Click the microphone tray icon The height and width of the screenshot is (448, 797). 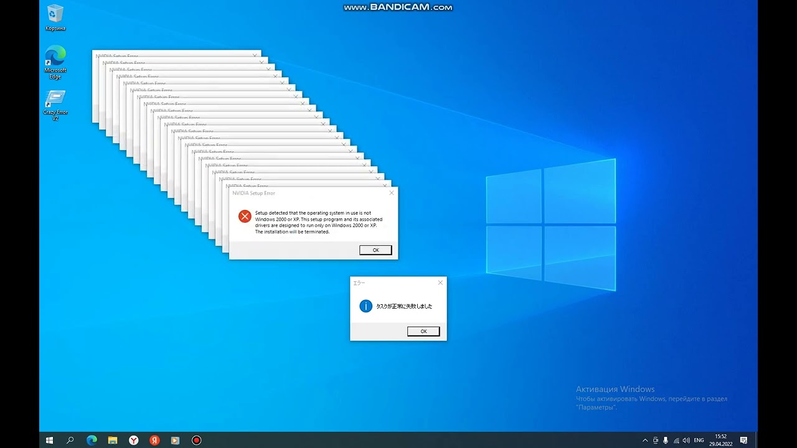pyautogui.click(x=666, y=441)
